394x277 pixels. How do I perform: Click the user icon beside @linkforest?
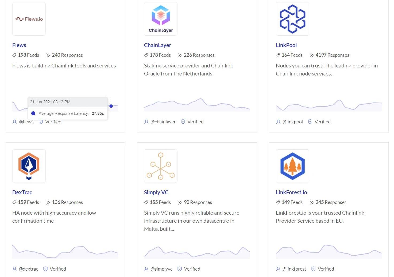(x=278, y=269)
